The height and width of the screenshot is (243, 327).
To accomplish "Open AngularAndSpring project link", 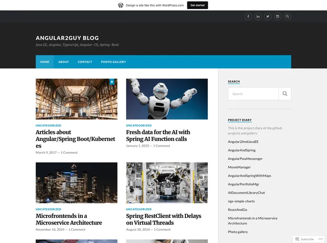I will [241, 150].
